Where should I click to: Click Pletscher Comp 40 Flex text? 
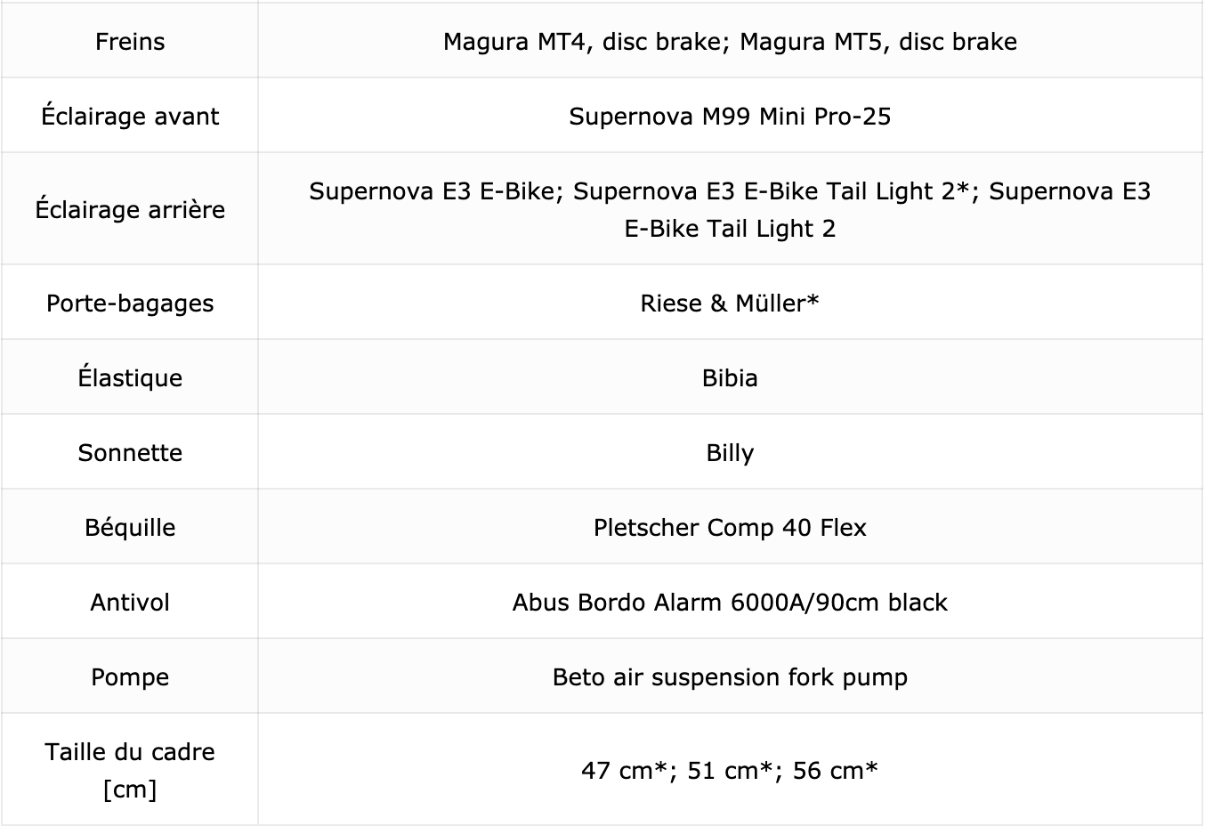click(730, 528)
